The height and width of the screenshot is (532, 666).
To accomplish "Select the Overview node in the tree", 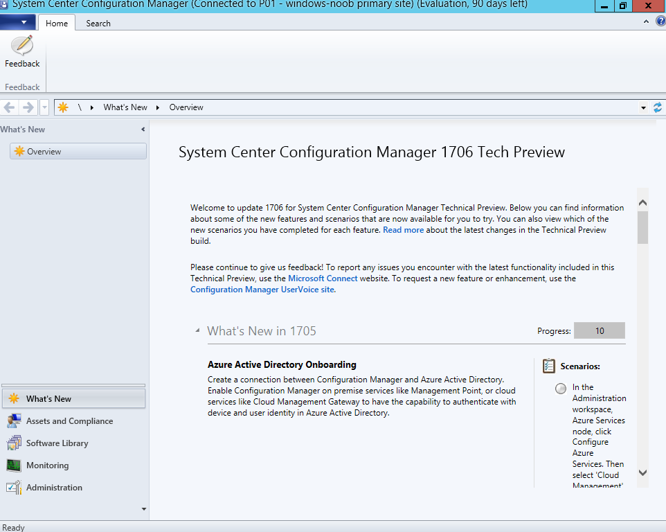I will pos(78,151).
